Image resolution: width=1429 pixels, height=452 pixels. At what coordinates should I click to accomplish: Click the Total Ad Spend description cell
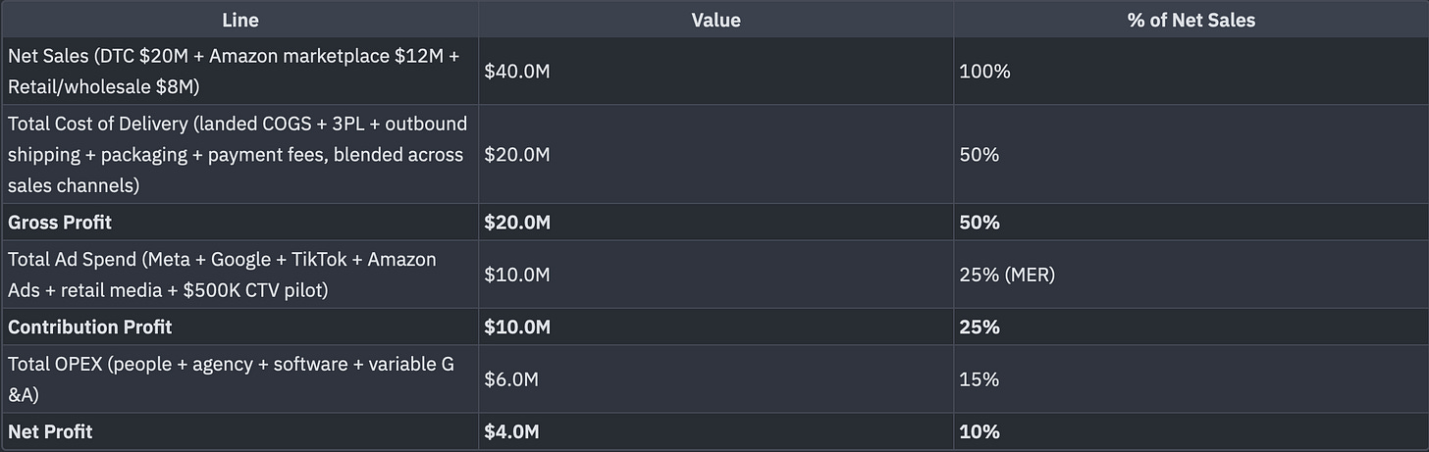tap(239, 275)
